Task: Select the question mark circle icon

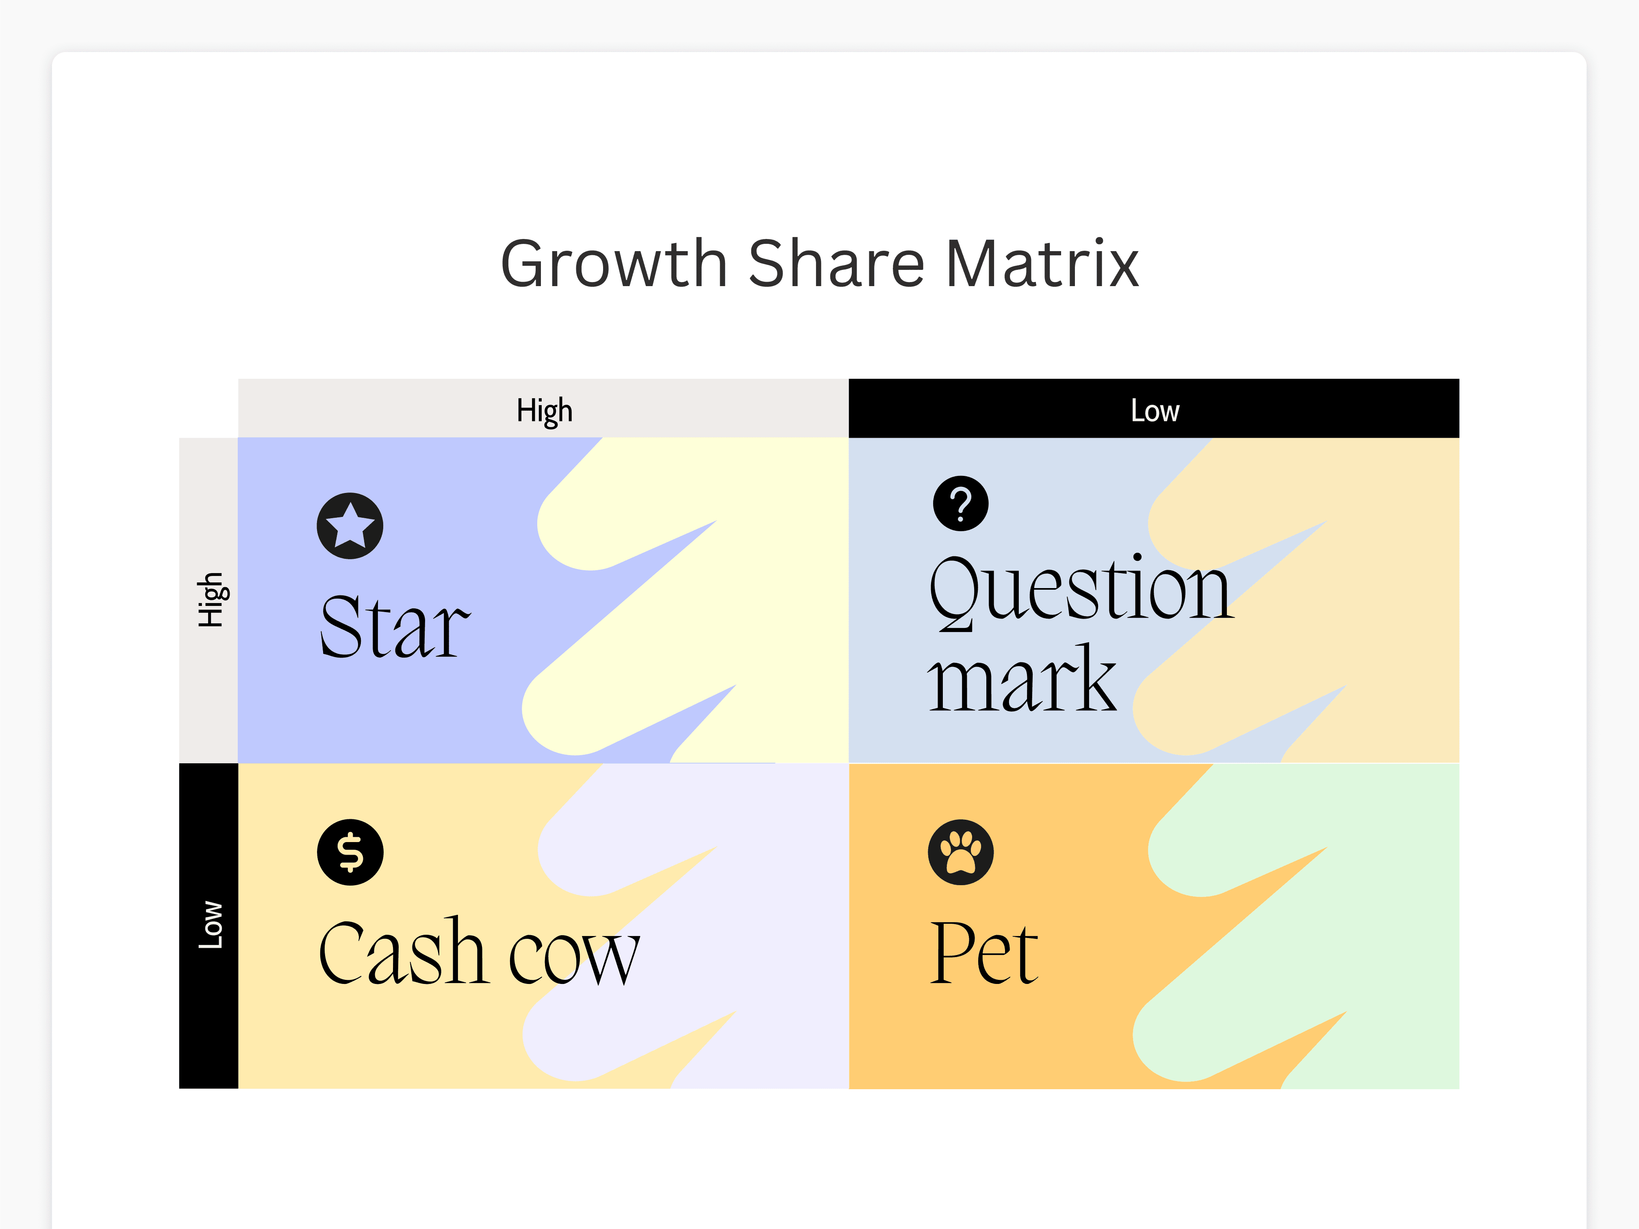Action: tap(960, 504)
